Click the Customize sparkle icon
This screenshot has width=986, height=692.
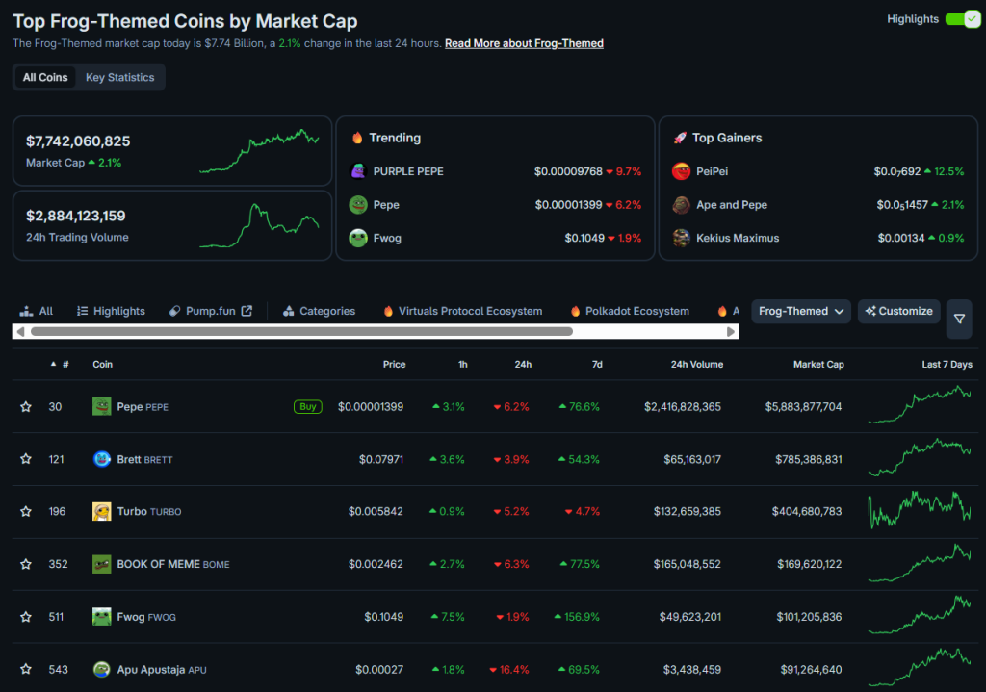[870, 311]
